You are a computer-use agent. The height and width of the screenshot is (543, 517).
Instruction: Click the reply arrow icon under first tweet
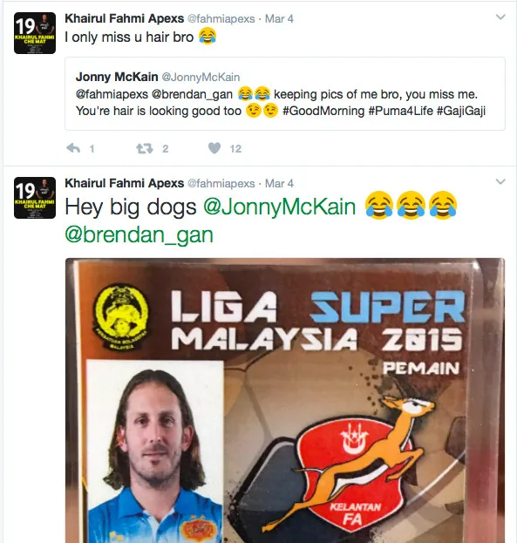[x=73, y=148]
